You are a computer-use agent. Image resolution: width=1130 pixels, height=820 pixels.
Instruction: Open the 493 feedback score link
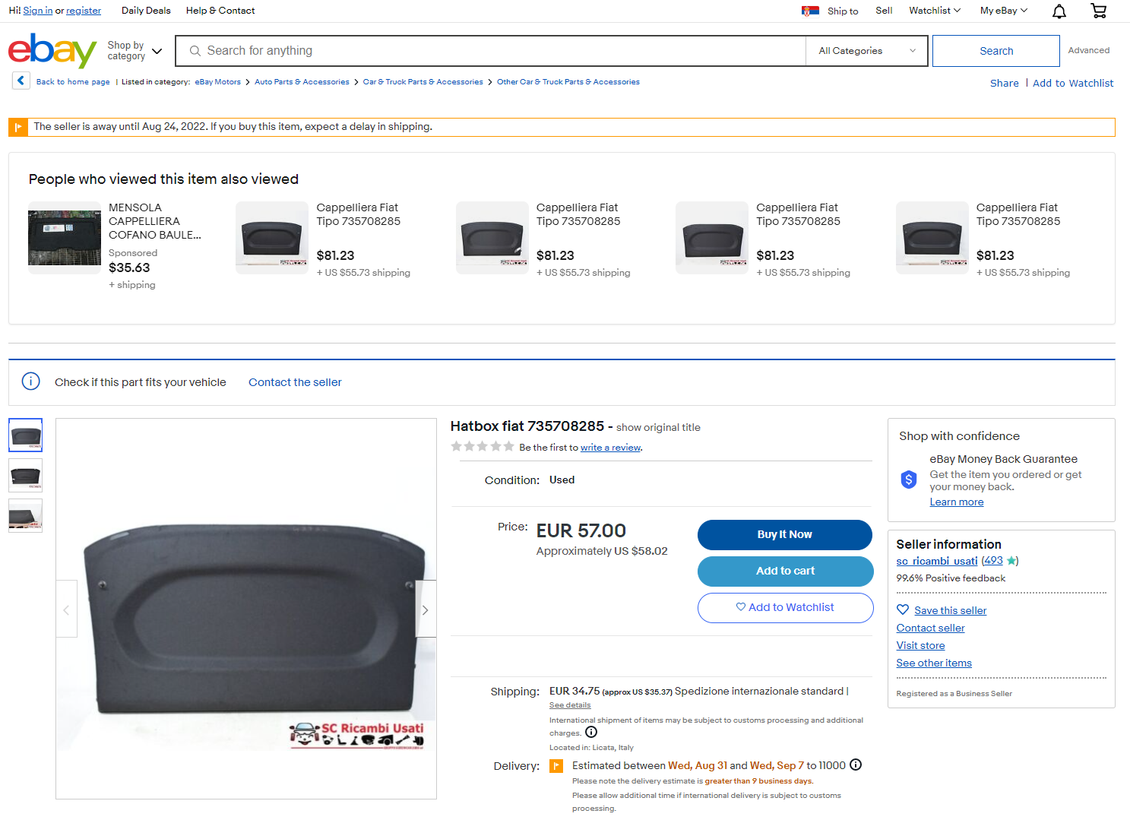click(993, 561)
